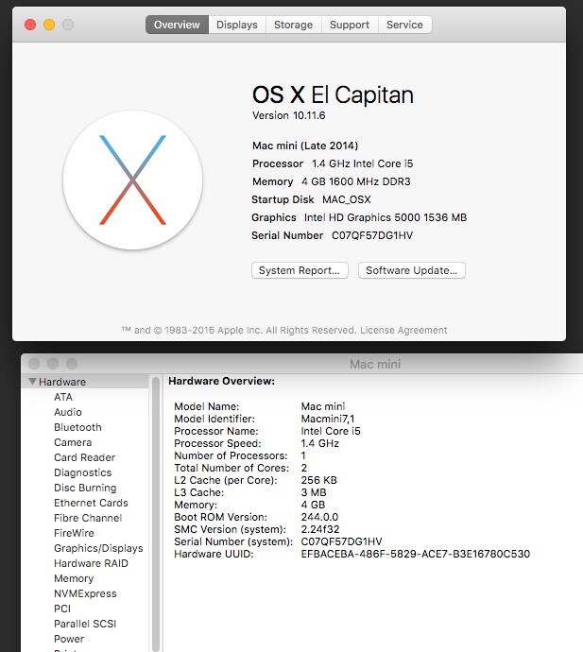Select NVMExpress in the sidebar
The width and height of the screenshot is (583, 652).
click(x=85, y=593)
